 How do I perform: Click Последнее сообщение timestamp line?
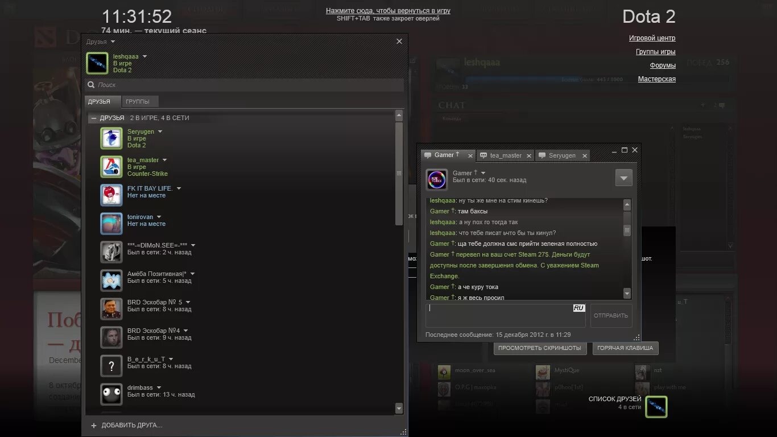click(x=498, y=335)
